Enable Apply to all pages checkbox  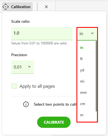(x=14, y=86)
